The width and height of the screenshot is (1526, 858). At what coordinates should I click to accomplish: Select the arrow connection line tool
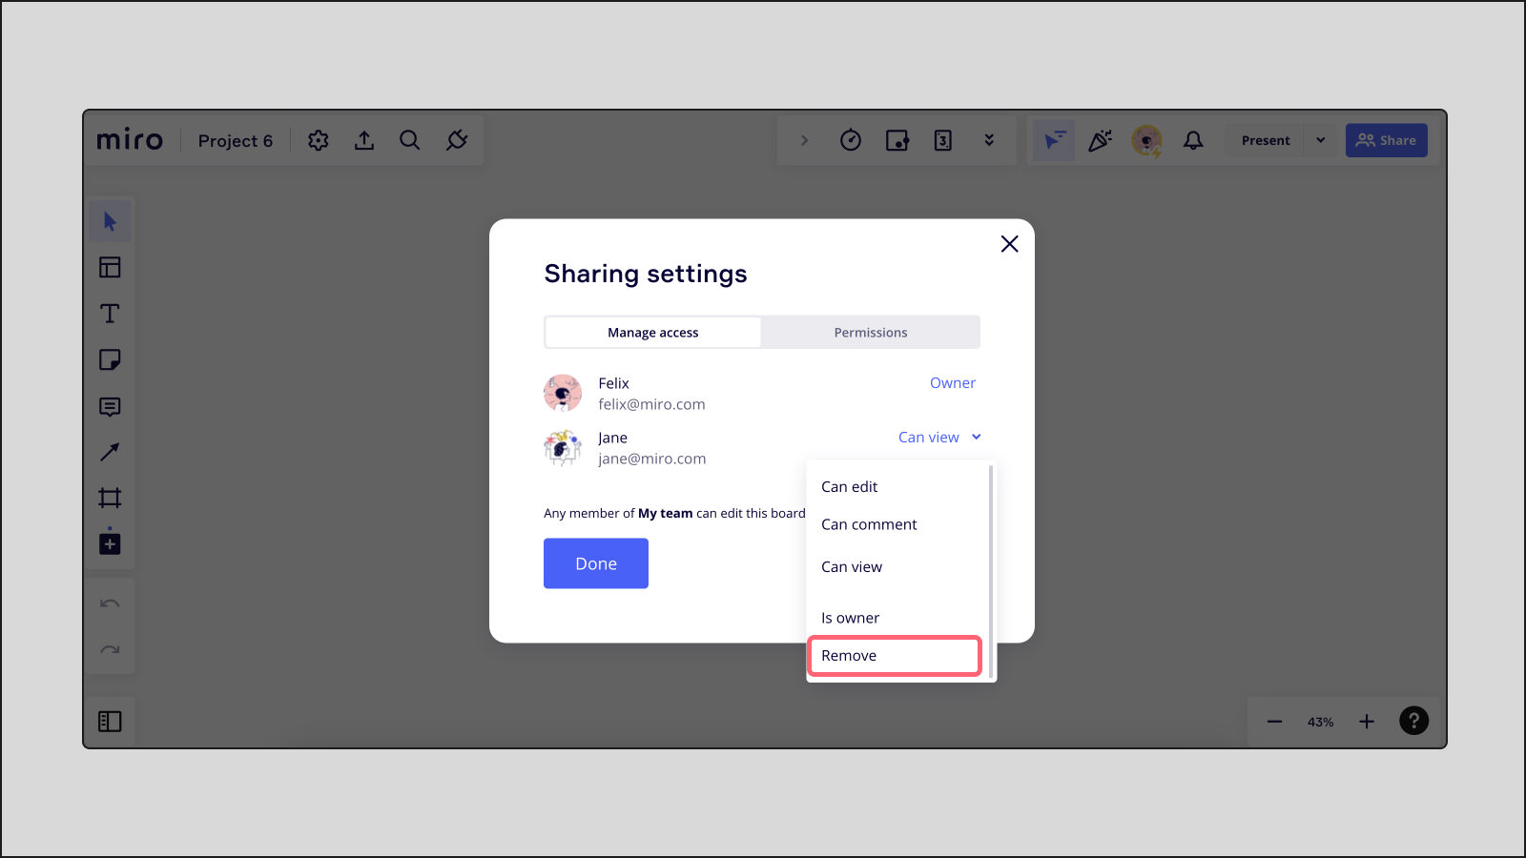pos(110,452)
